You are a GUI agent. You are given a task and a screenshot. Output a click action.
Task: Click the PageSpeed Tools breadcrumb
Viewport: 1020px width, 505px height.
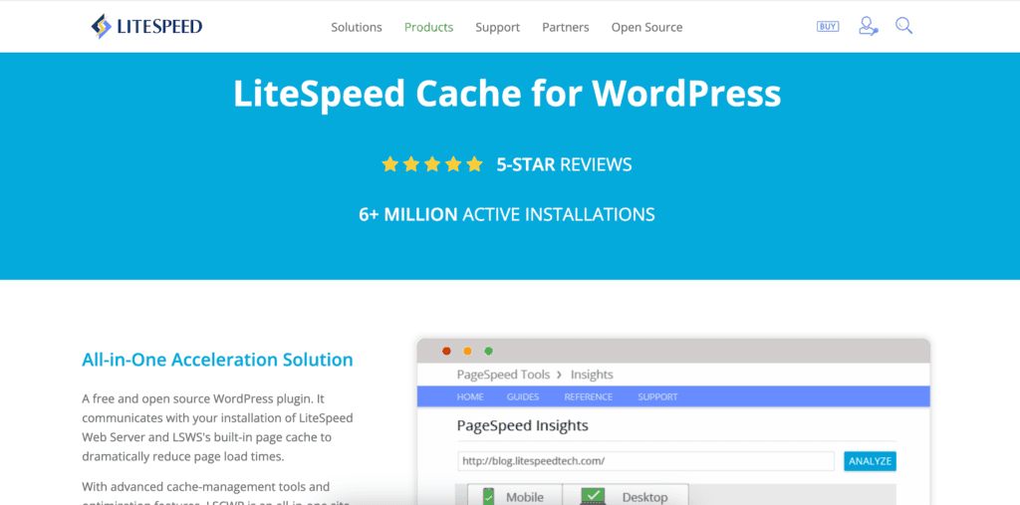(503, 375)
